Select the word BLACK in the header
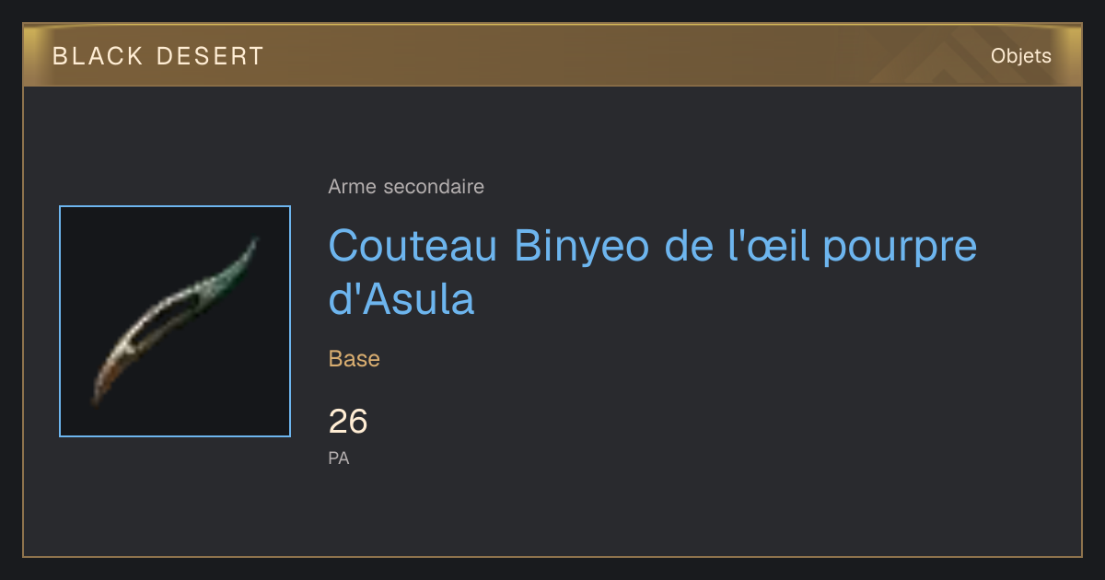1105x580 pixels. pyautogui.click(x=98, y=56)
